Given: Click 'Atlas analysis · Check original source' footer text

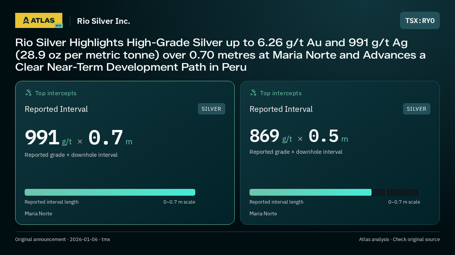Looking at the screenshot, I should tap(399, 240).
